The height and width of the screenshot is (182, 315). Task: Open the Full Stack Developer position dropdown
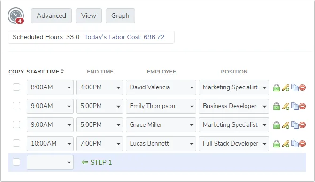click(x=234, y=144)
